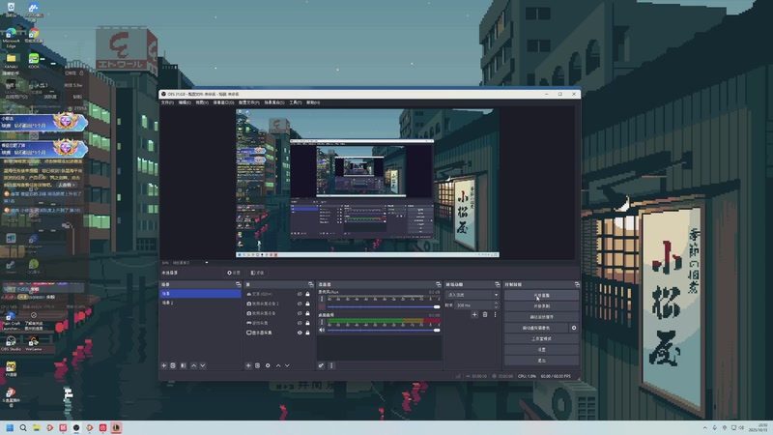Open 麦克风/Aux three-dot options menu
Screen dimensions: 773x435
[322, 299]
